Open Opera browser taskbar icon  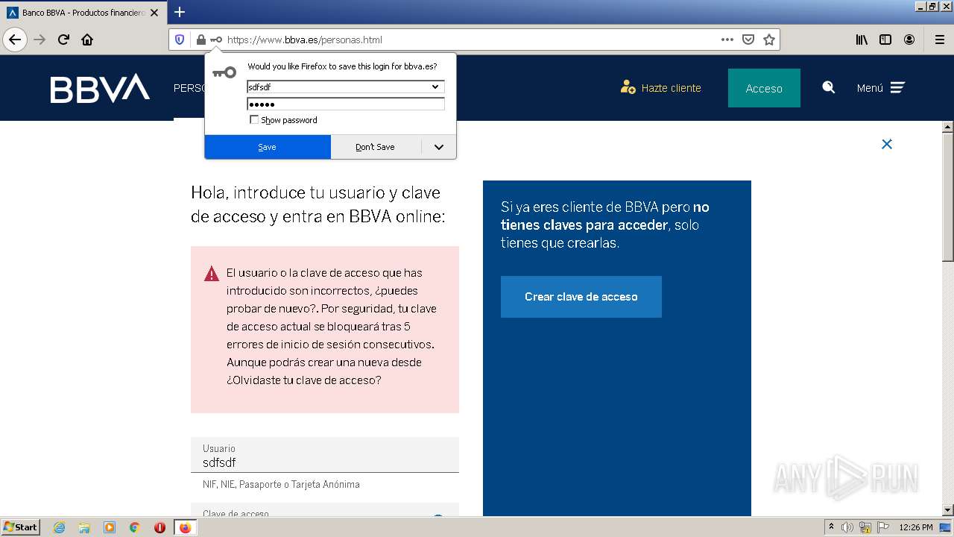pyautogui.click(x=159, y=527)
